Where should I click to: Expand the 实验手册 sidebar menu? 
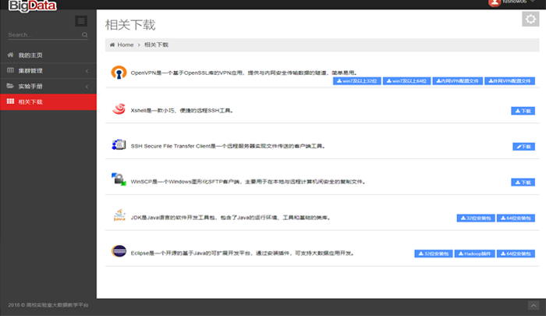tap(47, 86)
